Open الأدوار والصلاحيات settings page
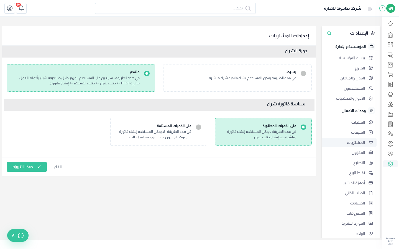The height and width of the screenshot is (249, 399). (349, 98)
